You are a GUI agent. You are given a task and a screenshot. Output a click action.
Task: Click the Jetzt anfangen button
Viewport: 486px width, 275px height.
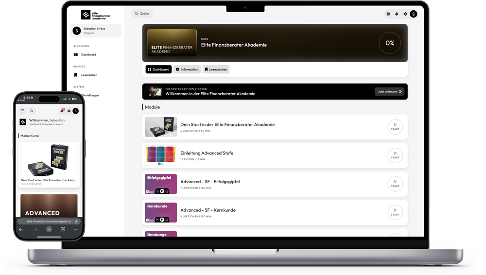click(x=390, y=92)
